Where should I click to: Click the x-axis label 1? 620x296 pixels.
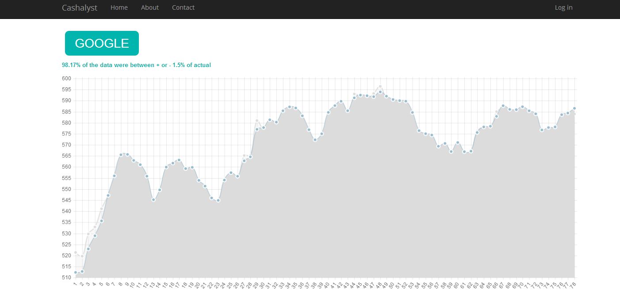pyautogui.click(x=76, y=284)
